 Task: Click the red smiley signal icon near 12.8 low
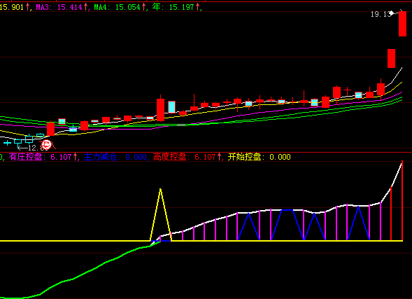click(x=46, y=145)
